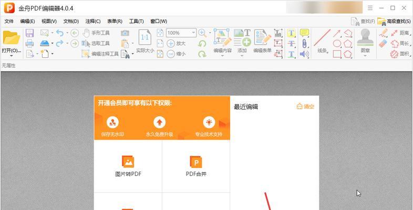Select the Oval shape tool
413x210 pixels.
[337, 44]
